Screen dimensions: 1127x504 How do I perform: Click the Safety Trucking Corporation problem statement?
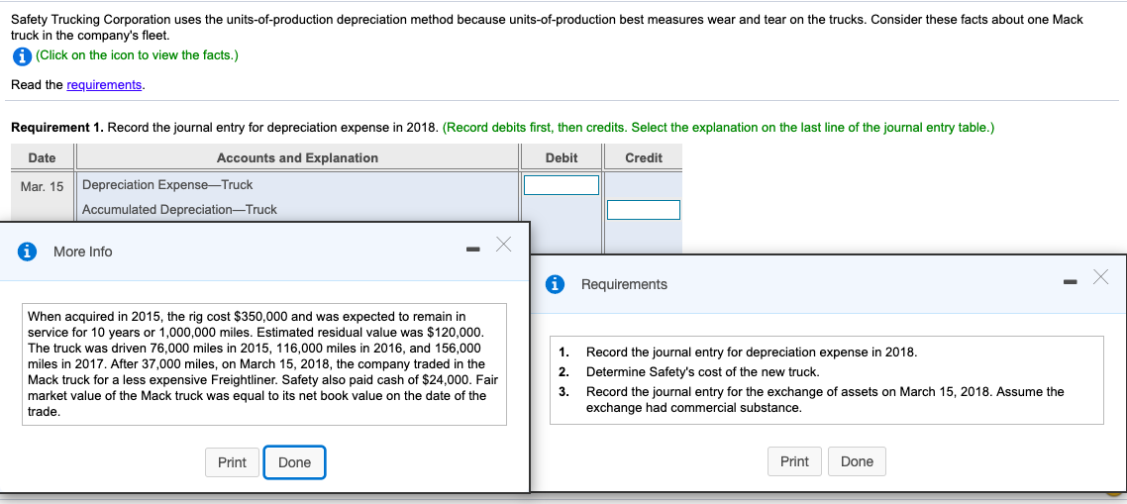click(547, 27)
